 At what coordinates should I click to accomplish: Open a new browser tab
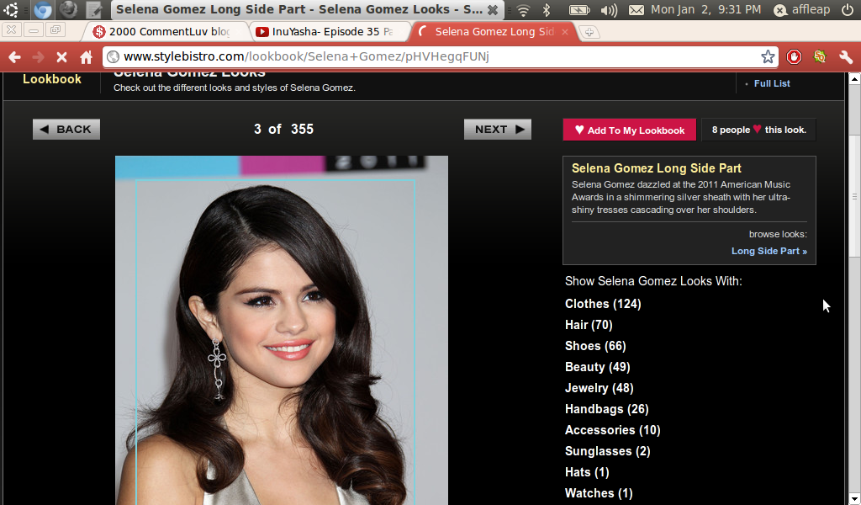589,32
